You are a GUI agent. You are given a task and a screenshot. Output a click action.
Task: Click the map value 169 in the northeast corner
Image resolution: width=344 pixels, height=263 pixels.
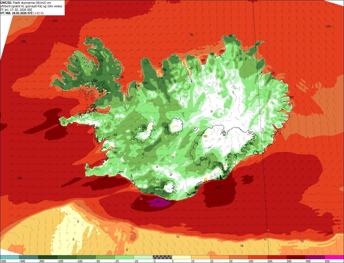[x=328, y=26]
